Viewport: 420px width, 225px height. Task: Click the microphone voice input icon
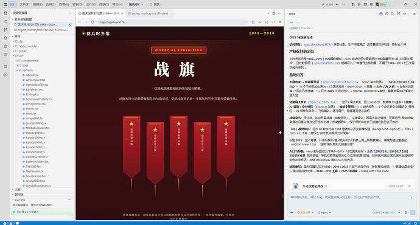pyautogui.click(x=405, y=212)
